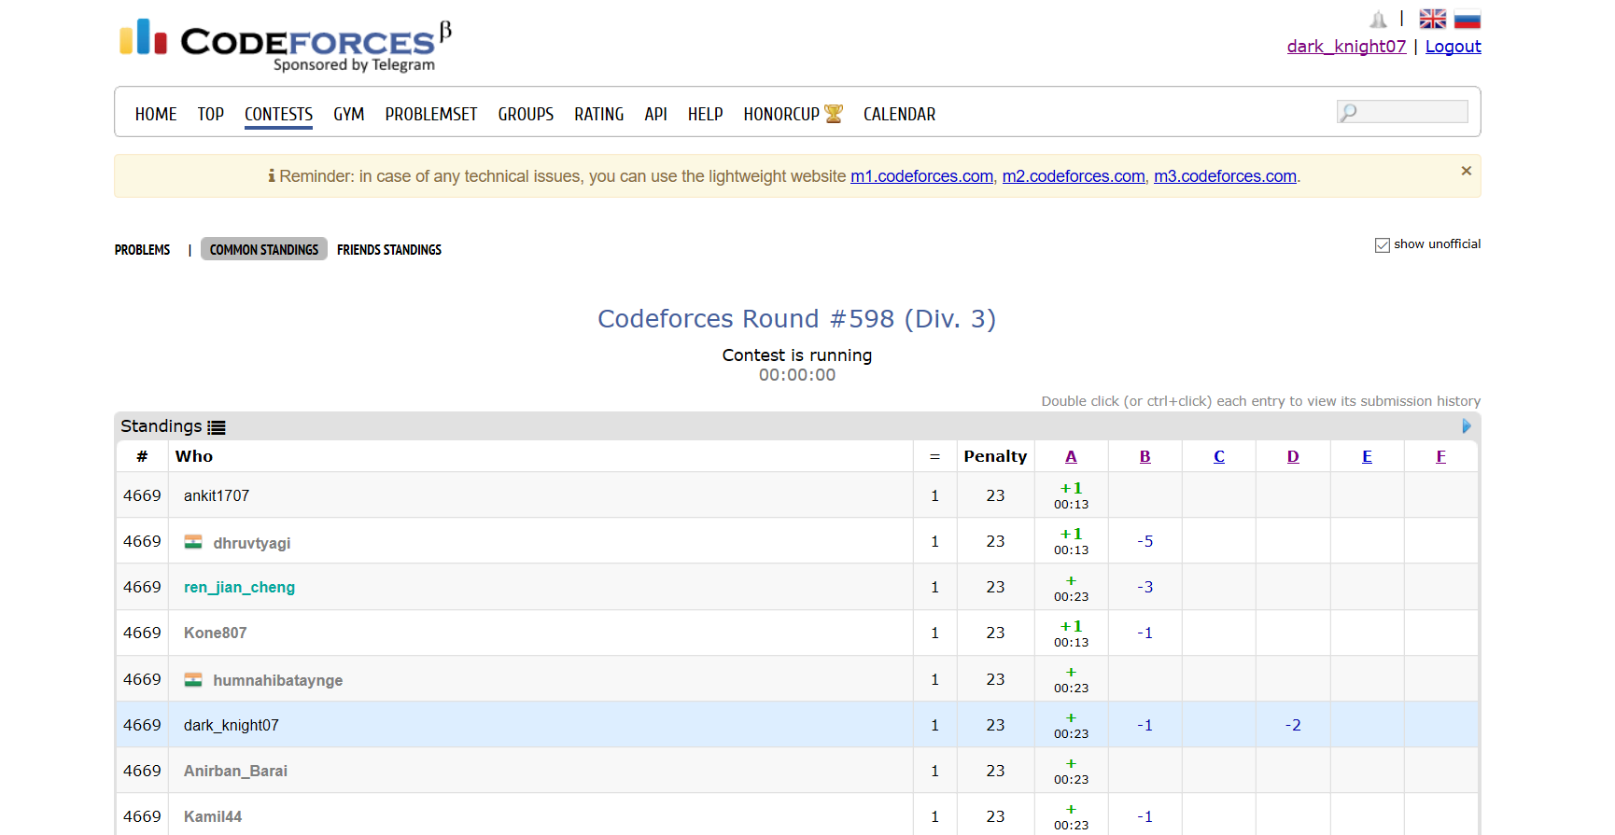The width and height of the screenshot is (1615, 835).
Task: Click the search magnifier icon
Action: coord(1348,112)
